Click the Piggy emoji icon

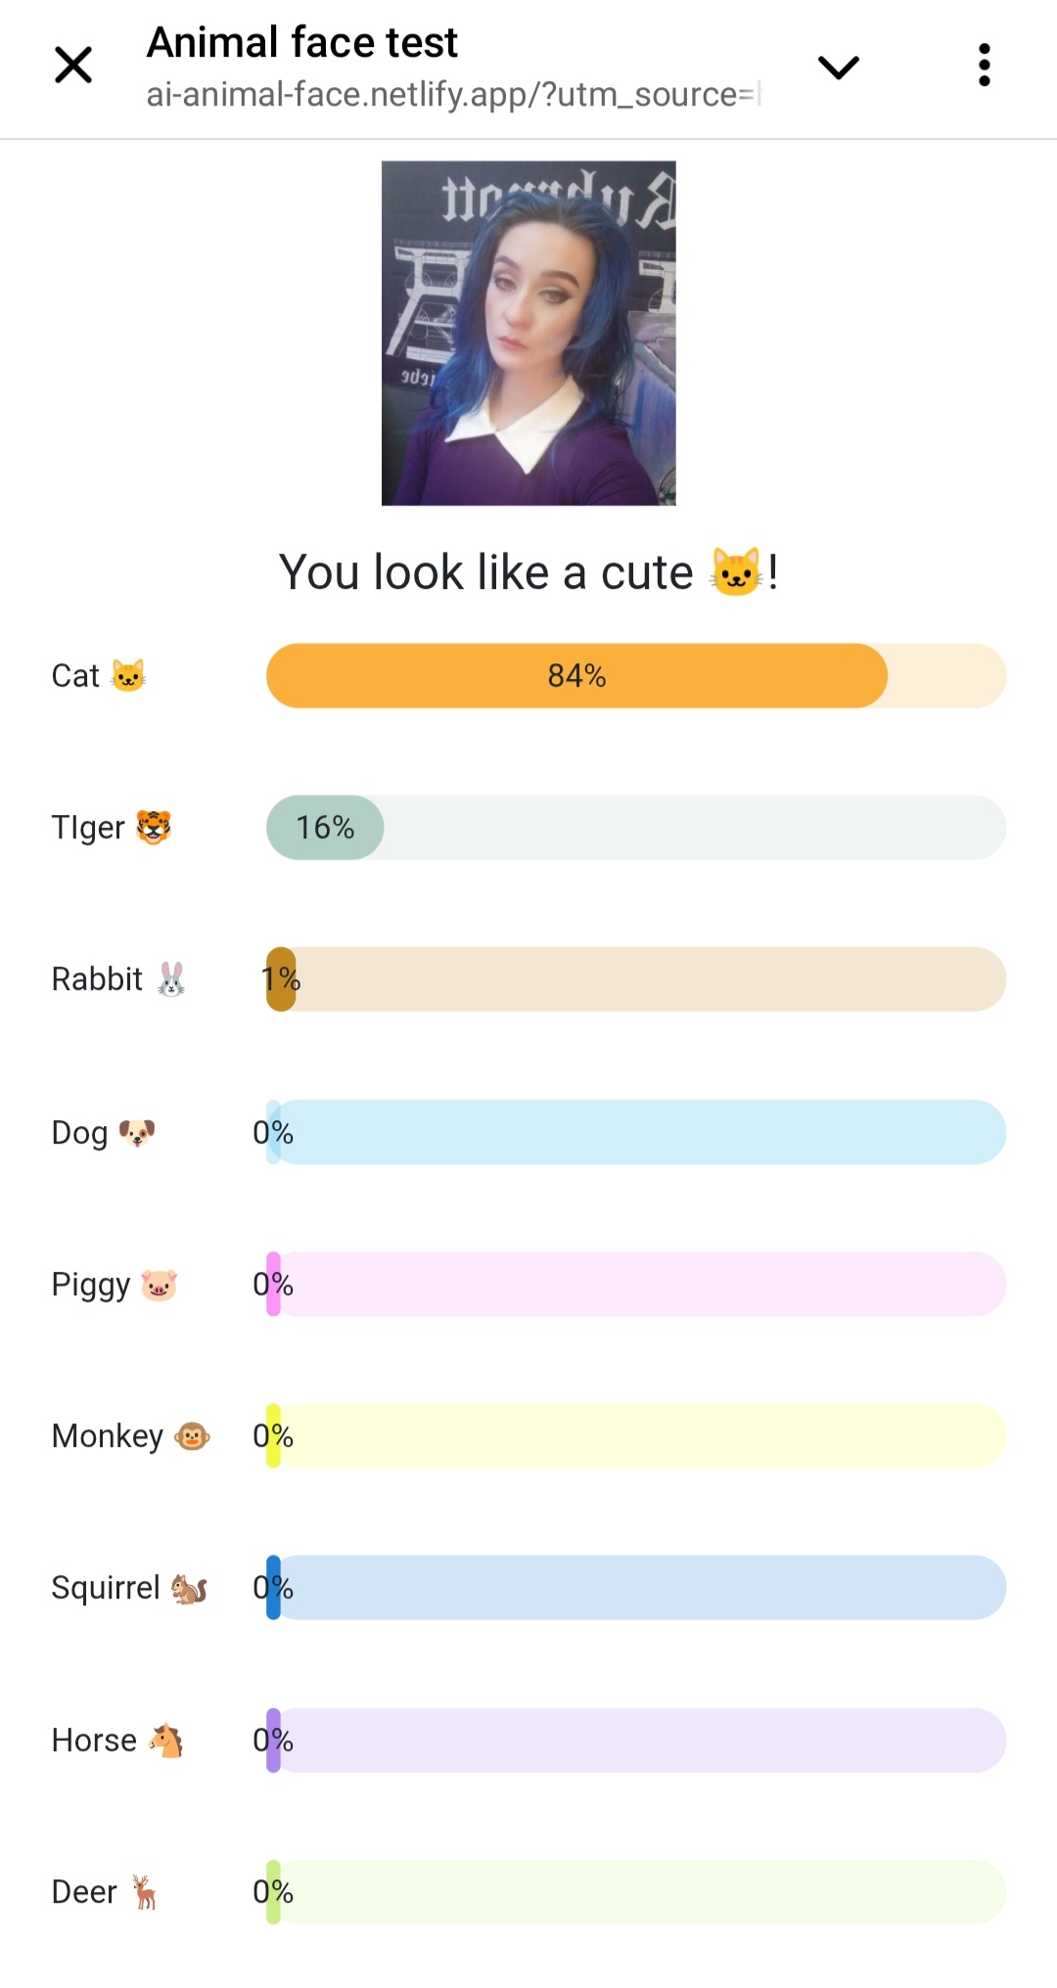click(159, 1285)
